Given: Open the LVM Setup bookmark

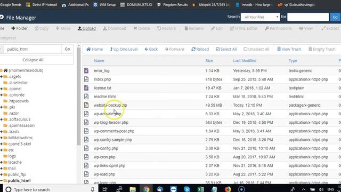Looking at the screenshot, I should tap(104, 5).
